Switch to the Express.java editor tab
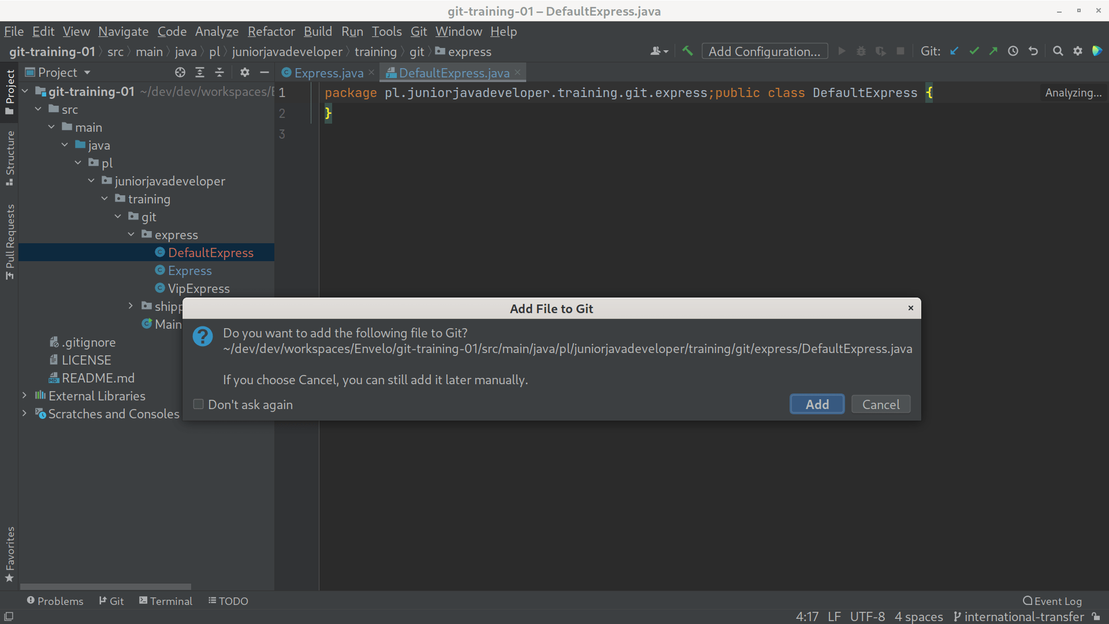The height and width of the screenshot is (624, 1109). pyautogui.click(x=328, y=73)
